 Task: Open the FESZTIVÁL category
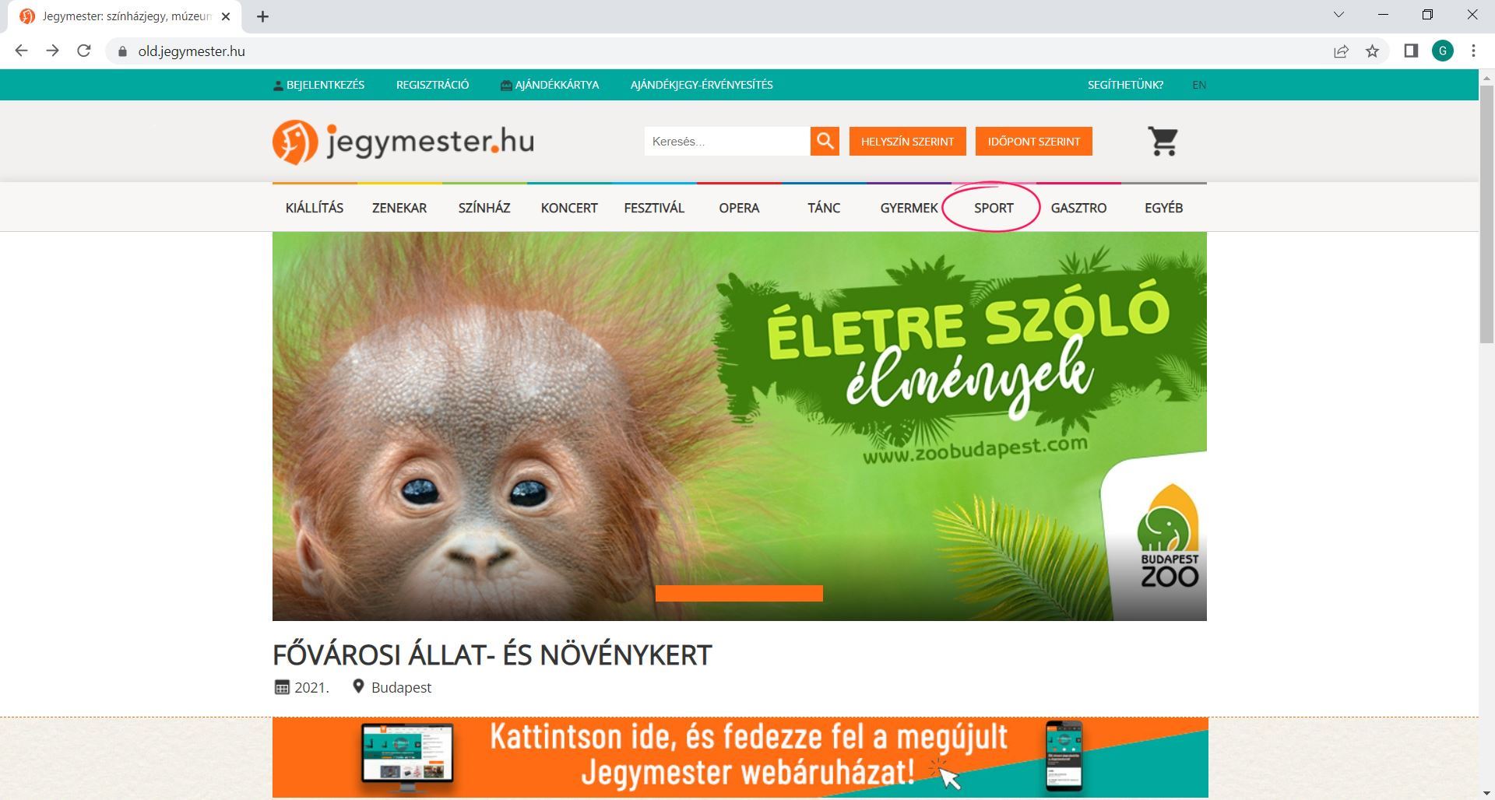(654, 208)
